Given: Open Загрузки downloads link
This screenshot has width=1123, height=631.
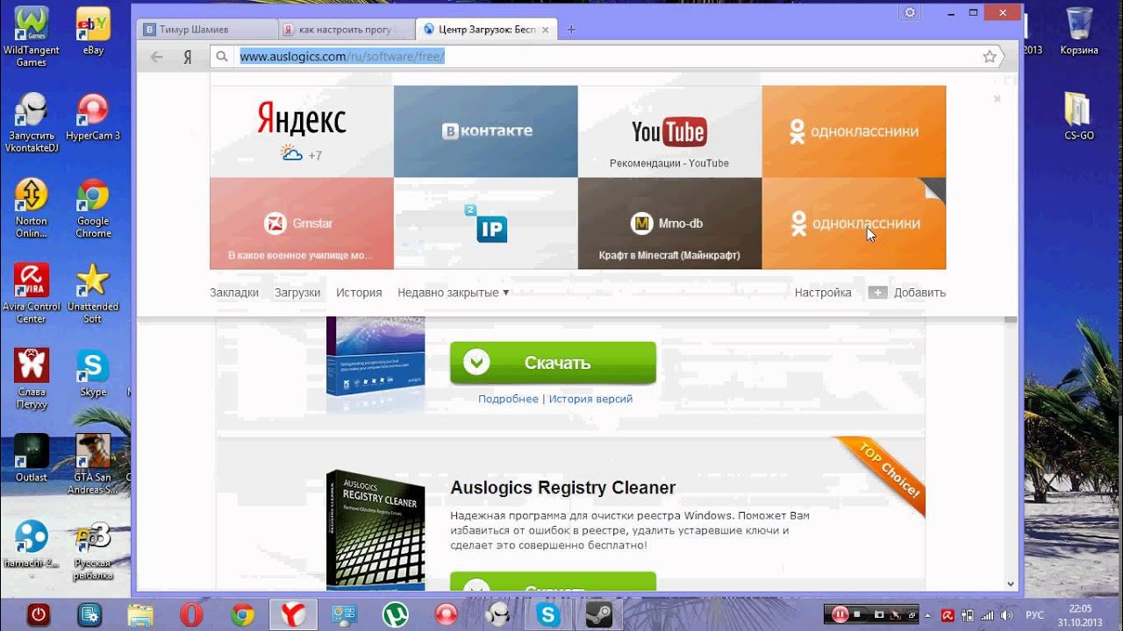Looking at the screenshot, I should click(297, 293).
